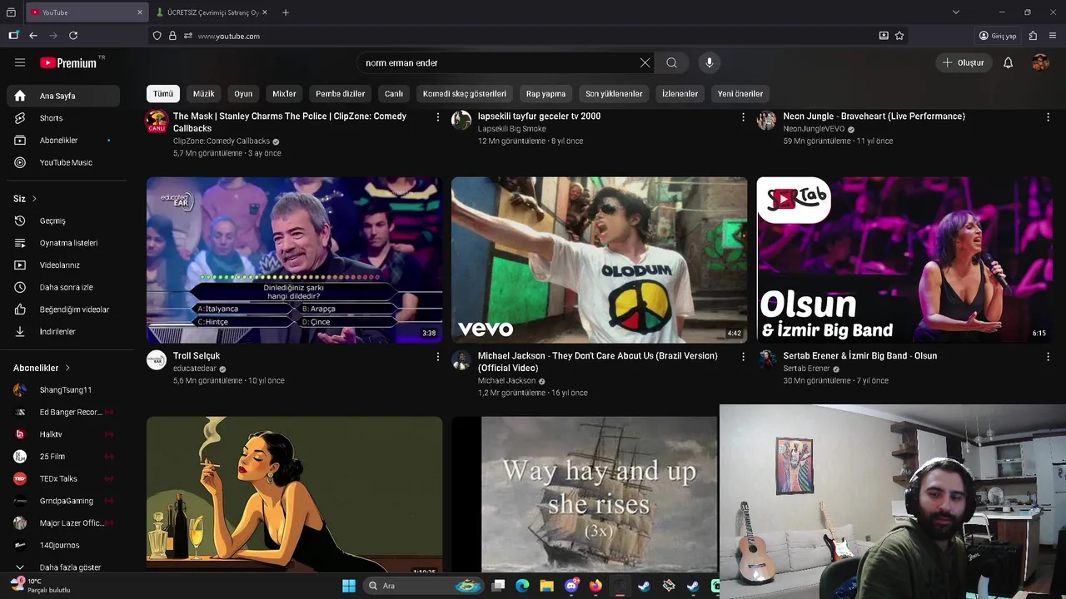Open the list all tabs dropdown
This screenshot has width=1066, height=599.
click(955, 12)
